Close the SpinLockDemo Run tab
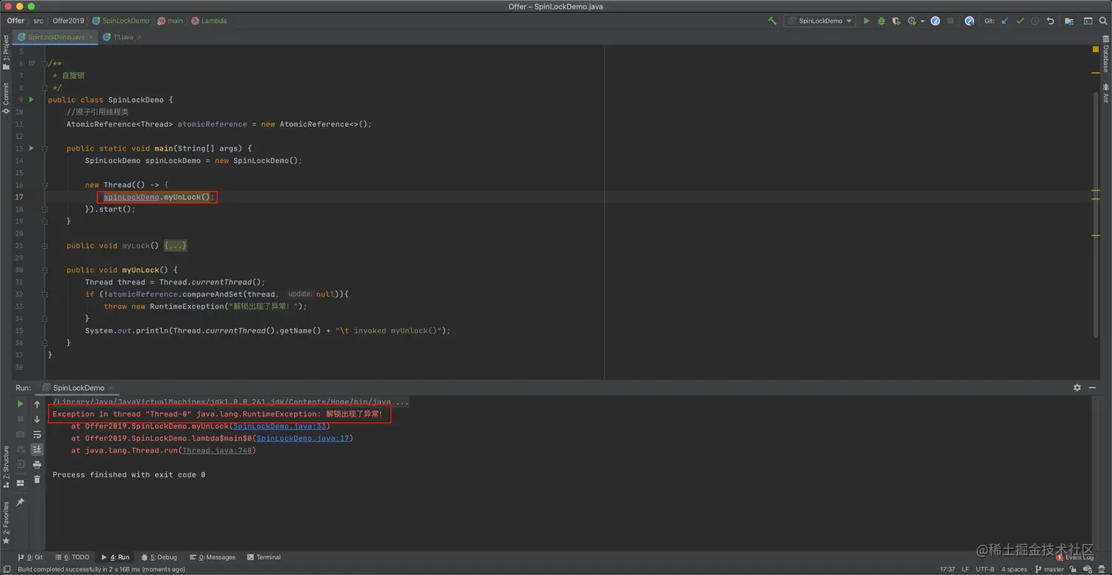The height and width of the screenshot is (575, 1112). coord(111,388)
